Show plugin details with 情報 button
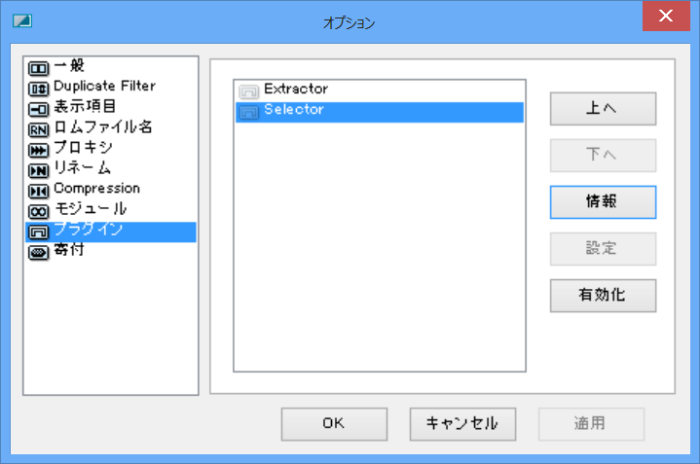The height and width of the screenshot is (464, 700). coord(603,202)
